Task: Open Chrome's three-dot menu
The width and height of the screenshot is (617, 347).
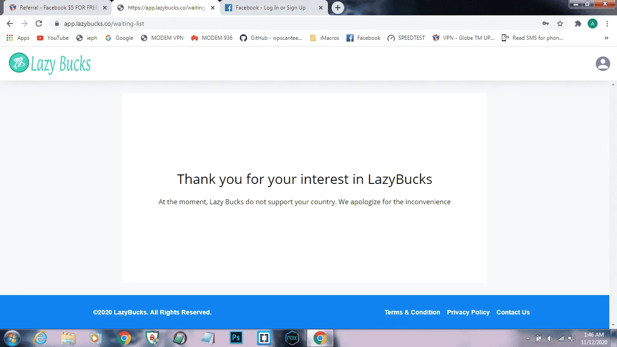Action: tap(607, 23)
